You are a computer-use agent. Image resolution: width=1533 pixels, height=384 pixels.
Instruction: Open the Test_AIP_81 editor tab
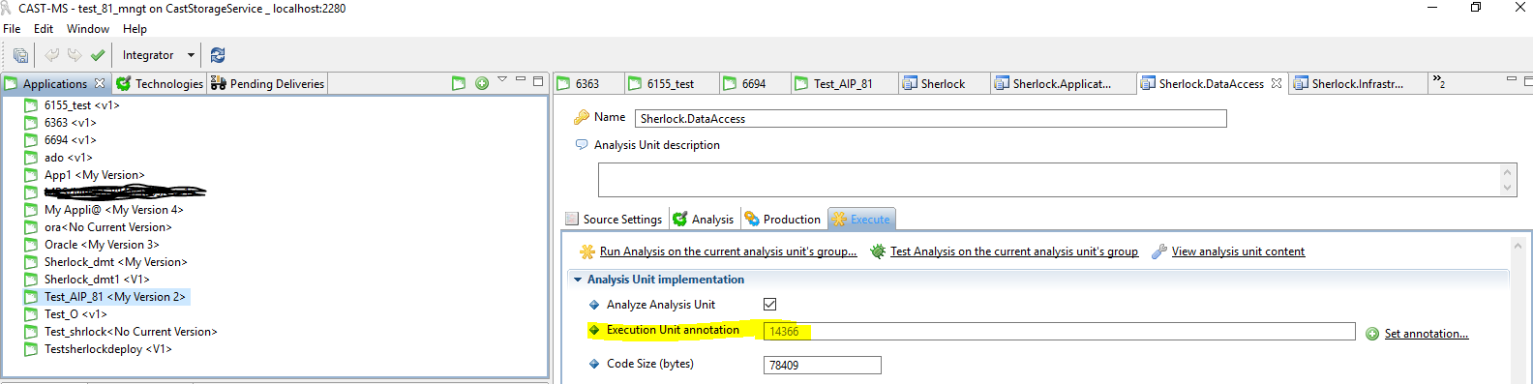(x=843, y=84)
